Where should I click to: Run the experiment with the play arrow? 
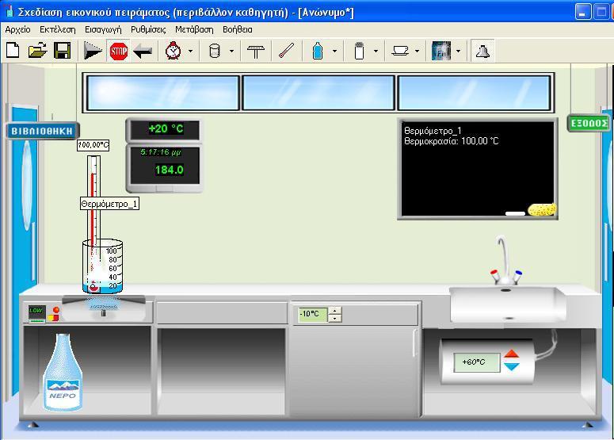pyautogui.click(x=93, y=51)
